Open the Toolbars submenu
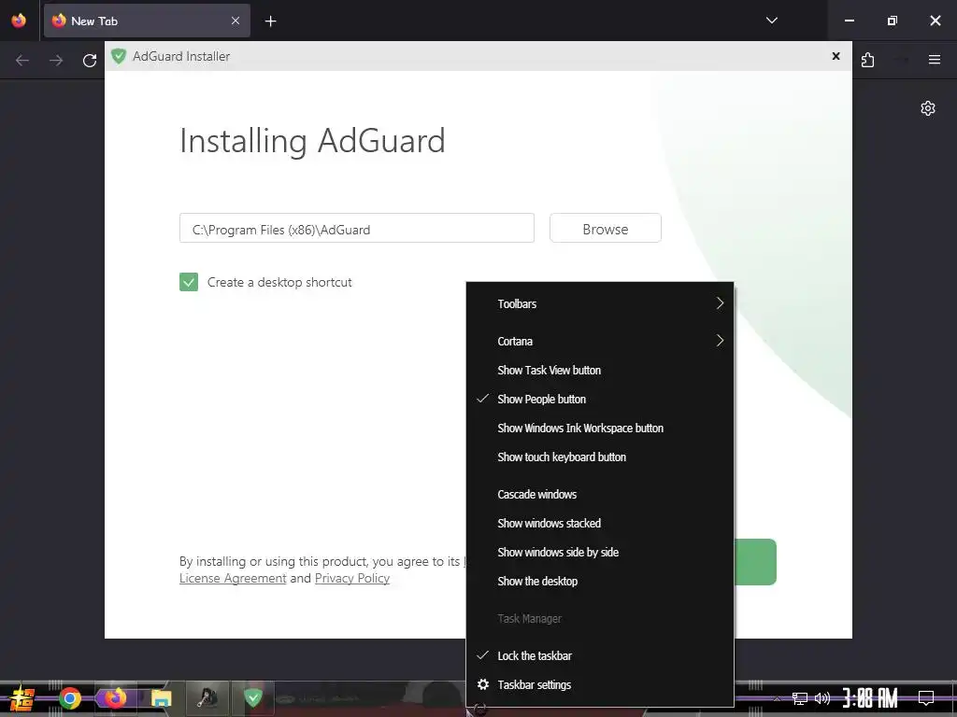This screenshot has width=957, height=717. (x=600, y=303)
